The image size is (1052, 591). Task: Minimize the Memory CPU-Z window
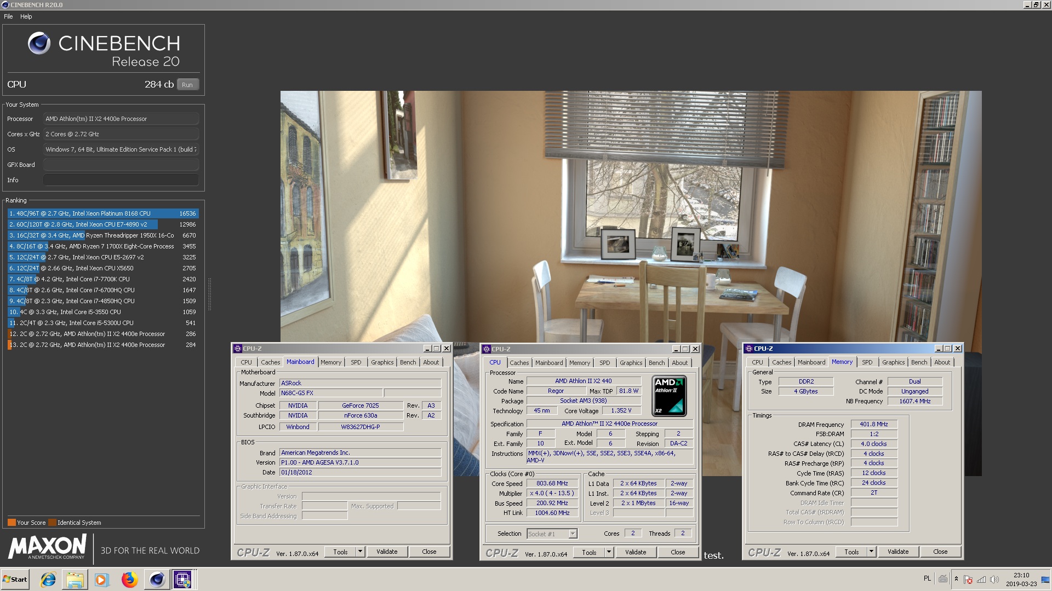pyautogui.click(x=939, y=349)
